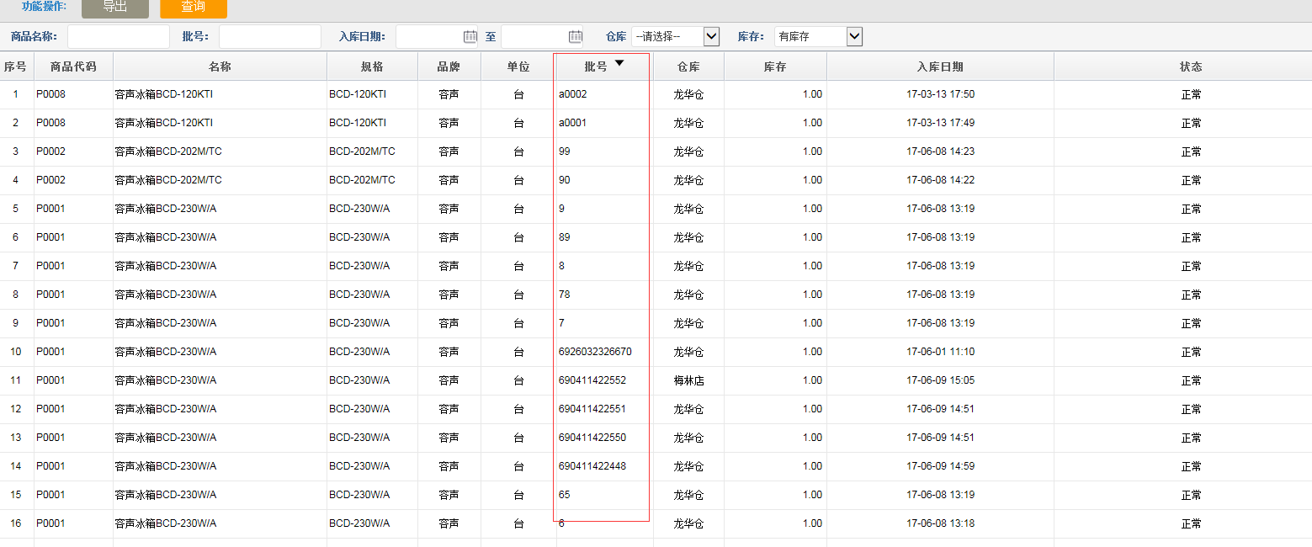Sort by 库存 column header

[775, 66]
